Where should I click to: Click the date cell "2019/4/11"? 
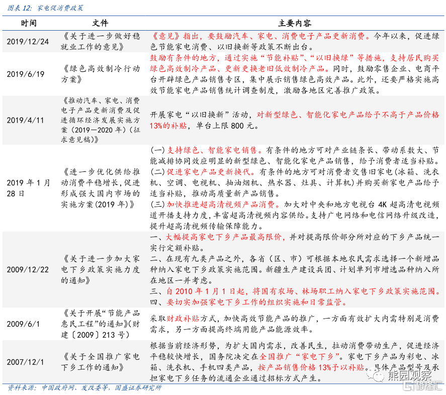pyautogui.click(x=25, y=120)
